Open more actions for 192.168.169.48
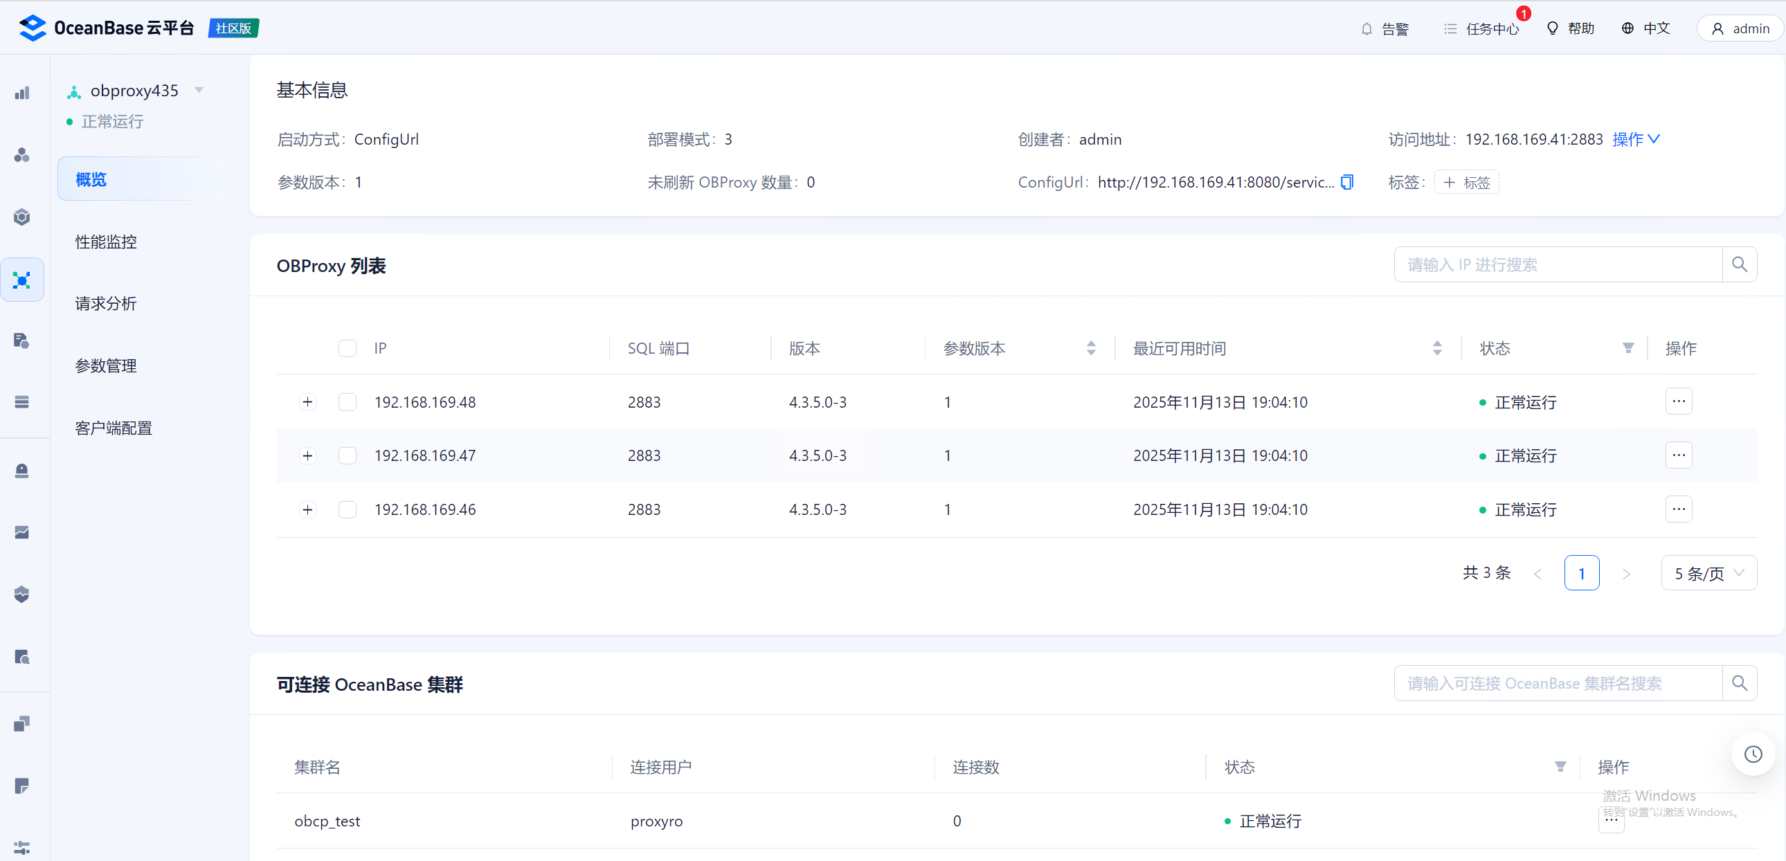The image size is (1786, 861). (x=1678, y=401)
